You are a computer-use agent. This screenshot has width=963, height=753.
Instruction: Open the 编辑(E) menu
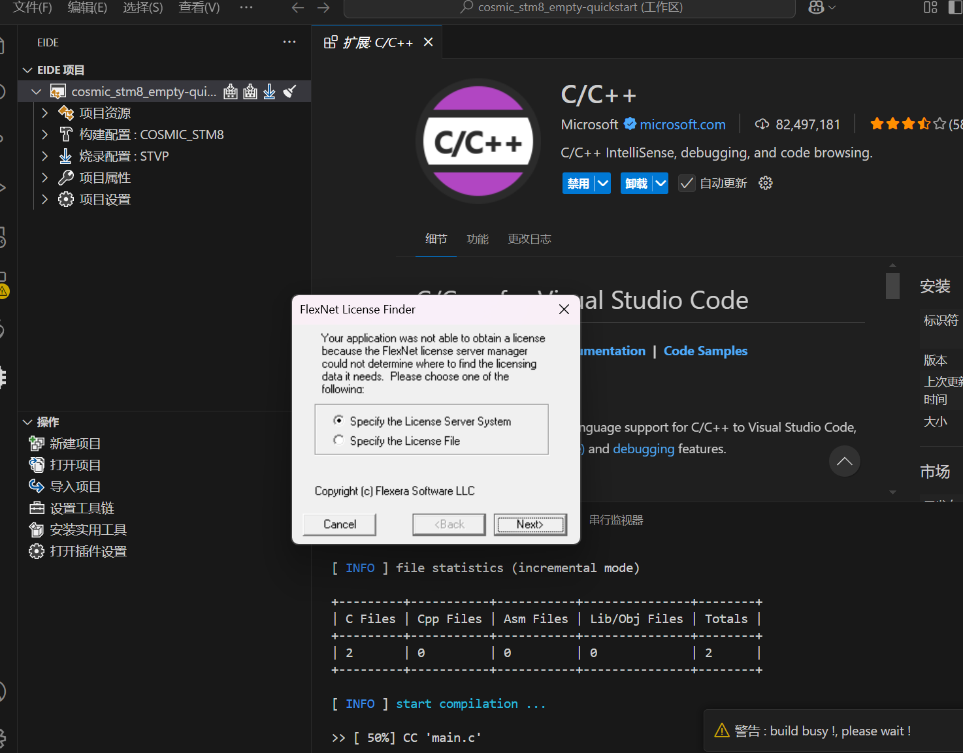pos(88,7)
